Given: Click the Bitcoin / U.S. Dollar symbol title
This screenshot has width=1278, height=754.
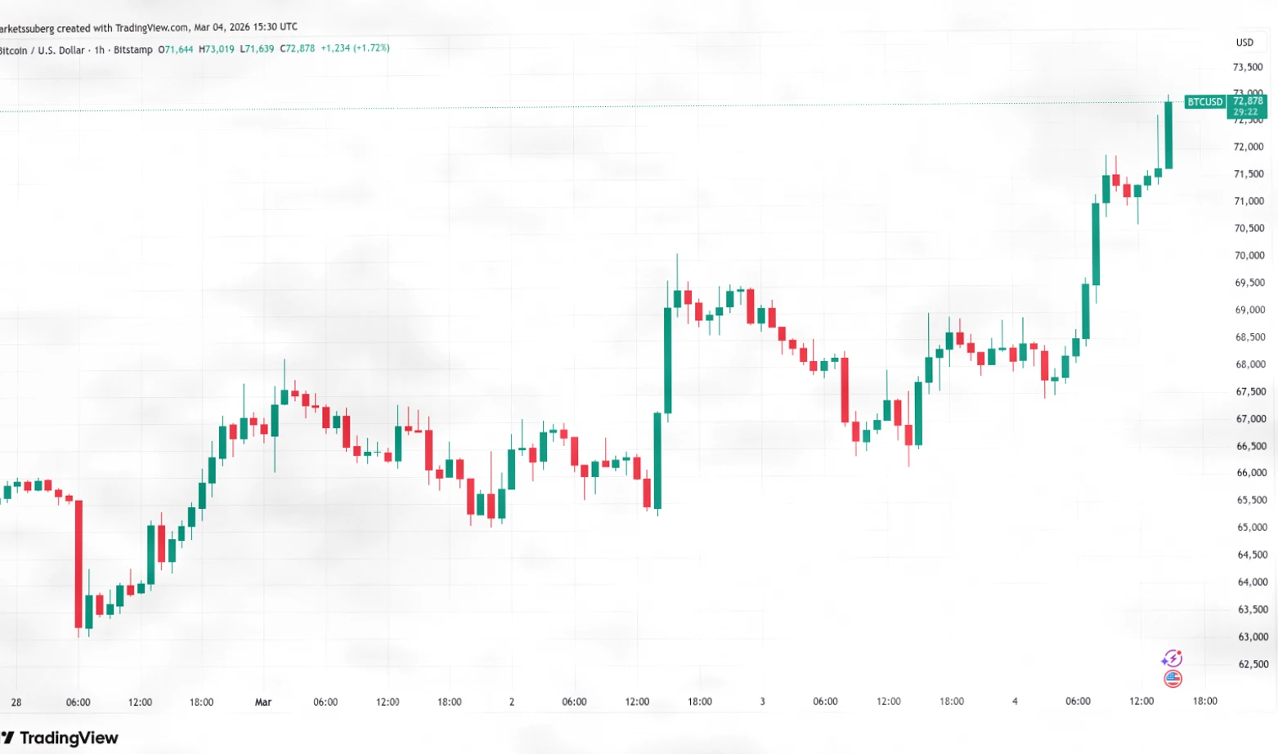Looking at the screenshot, I should coord(43,50).
